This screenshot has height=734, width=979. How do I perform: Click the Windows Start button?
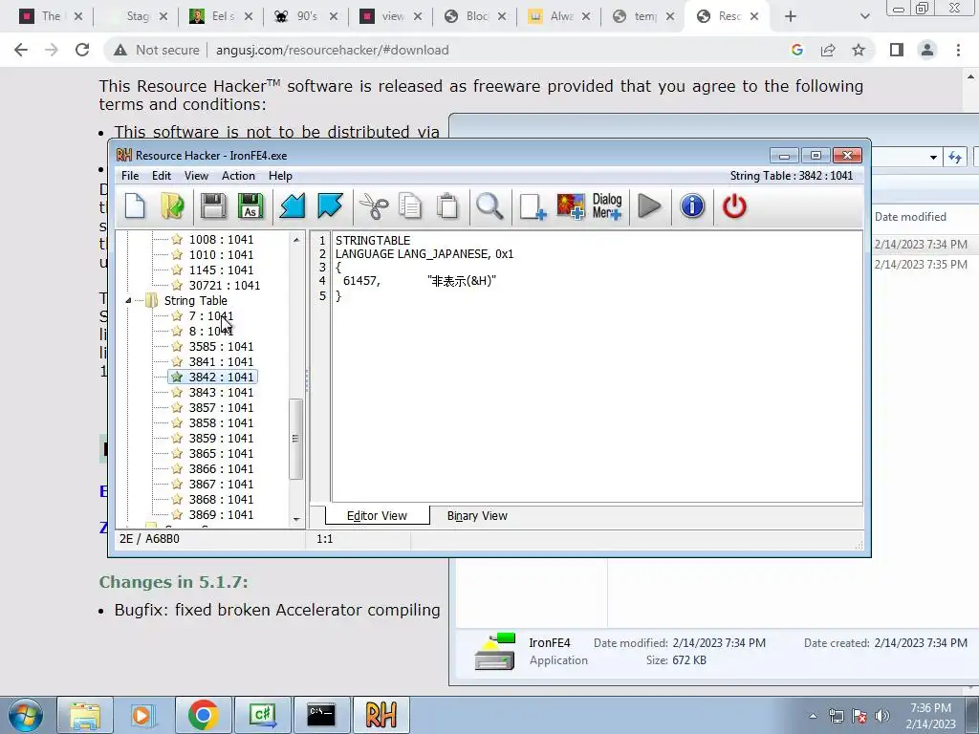pyautogui.click(x=25, y=715)
